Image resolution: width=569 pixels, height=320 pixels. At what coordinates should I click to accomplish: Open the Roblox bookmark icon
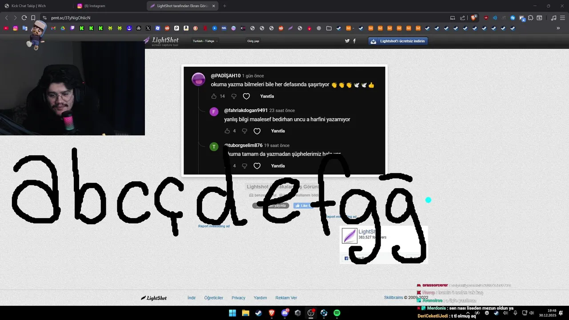click(157, 28)
